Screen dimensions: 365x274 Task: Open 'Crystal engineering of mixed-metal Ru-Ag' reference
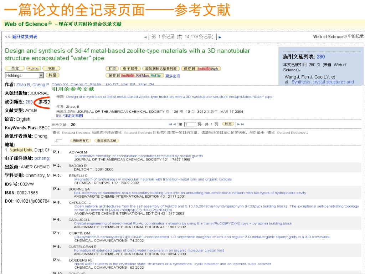[183, 223]
